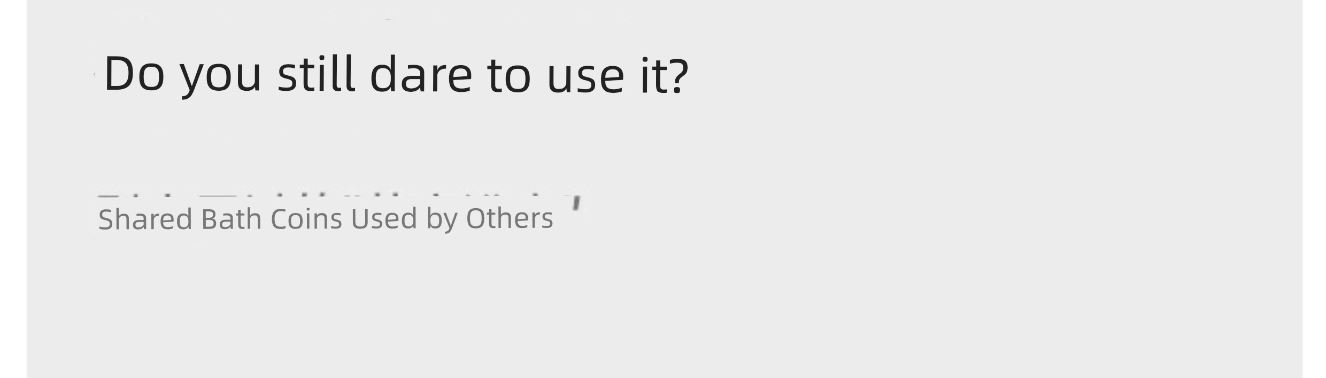Click the question mark ending the headline

pyautogui.click(x=678, y=75)
